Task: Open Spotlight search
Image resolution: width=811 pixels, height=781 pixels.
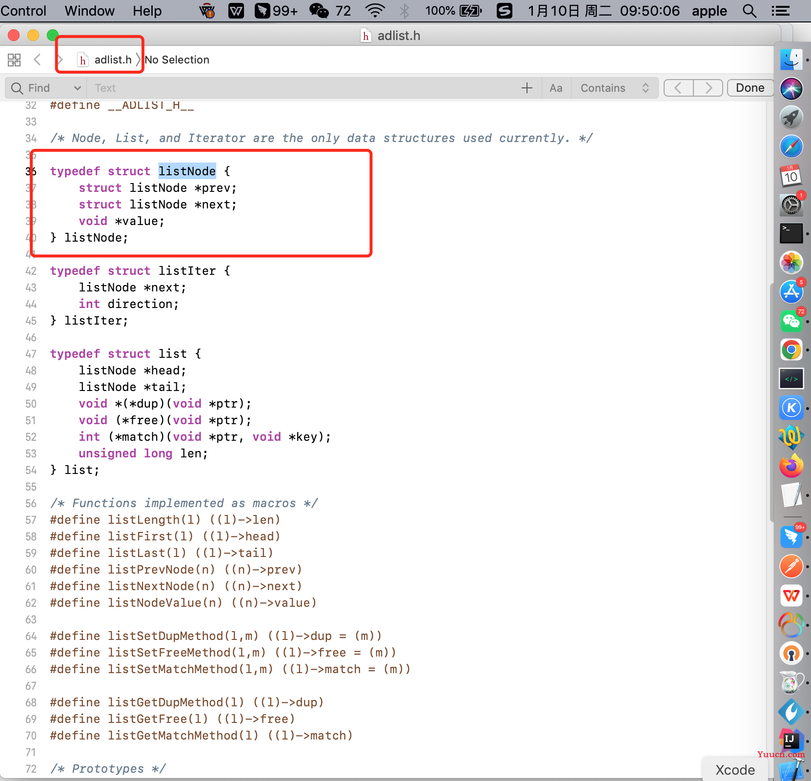Action: (750, 11)
